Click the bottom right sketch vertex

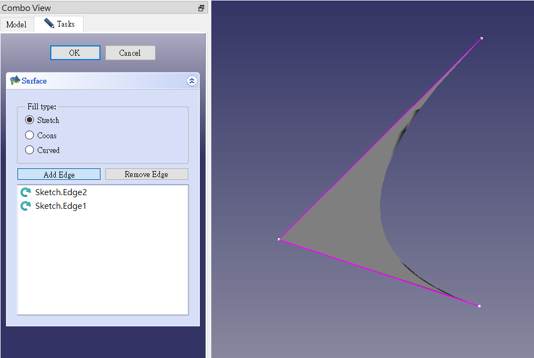click(479, 306)
